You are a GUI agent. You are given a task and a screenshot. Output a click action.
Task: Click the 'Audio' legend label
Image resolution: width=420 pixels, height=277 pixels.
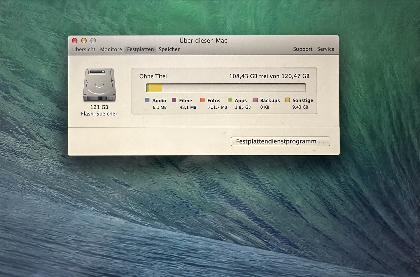[x=159, y=100]
